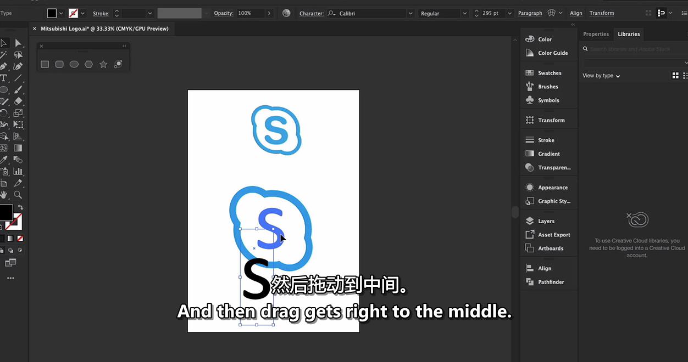Viewport: 688px width, 362px height.
Task: Activate the Type tool
Action: point(3,78)
